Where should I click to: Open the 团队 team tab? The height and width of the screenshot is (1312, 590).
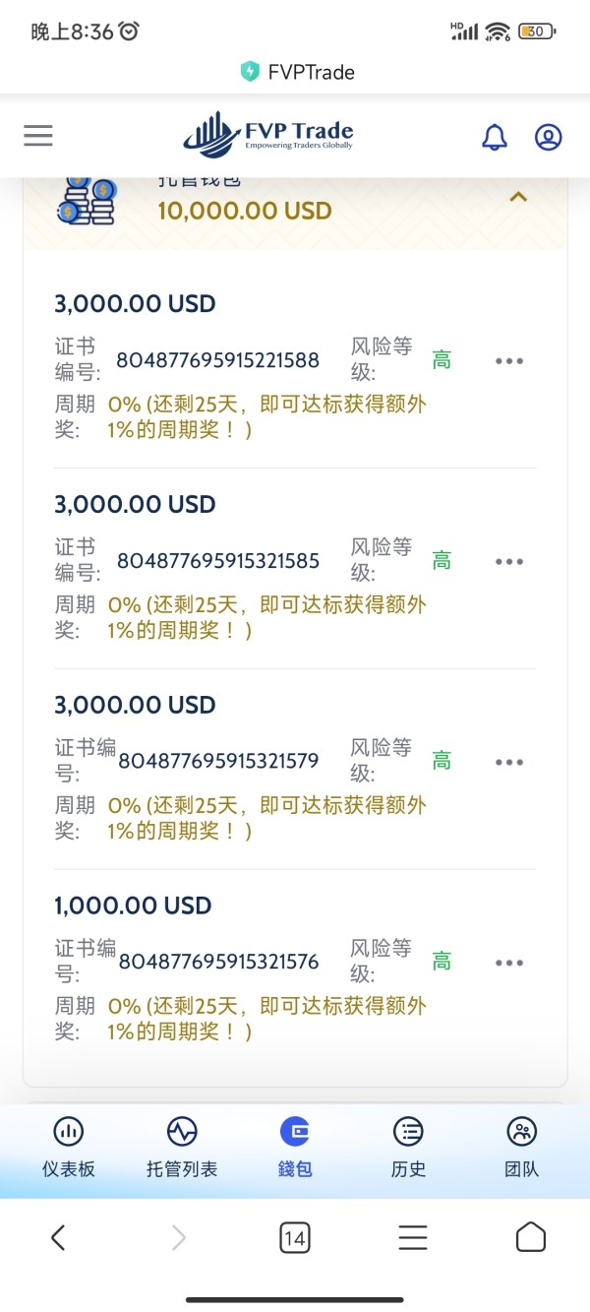coord(521,1148)
